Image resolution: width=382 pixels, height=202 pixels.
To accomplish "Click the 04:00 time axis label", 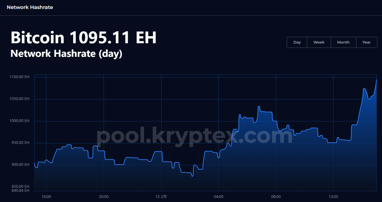I will click(x=218, y=197).
